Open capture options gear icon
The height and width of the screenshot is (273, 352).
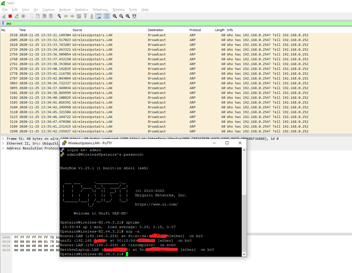[23, 16]
